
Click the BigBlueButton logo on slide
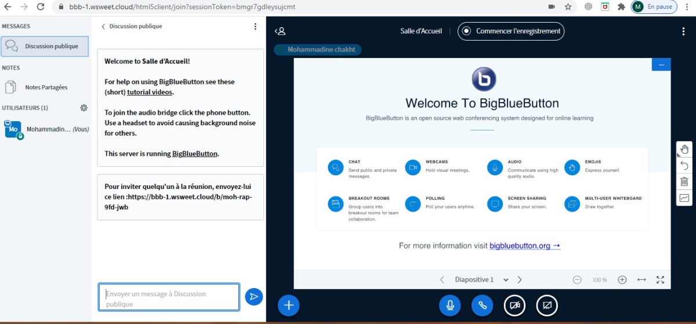[483, 80]
